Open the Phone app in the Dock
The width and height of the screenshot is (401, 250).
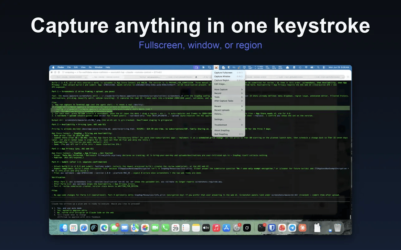[x=165, y=228]
